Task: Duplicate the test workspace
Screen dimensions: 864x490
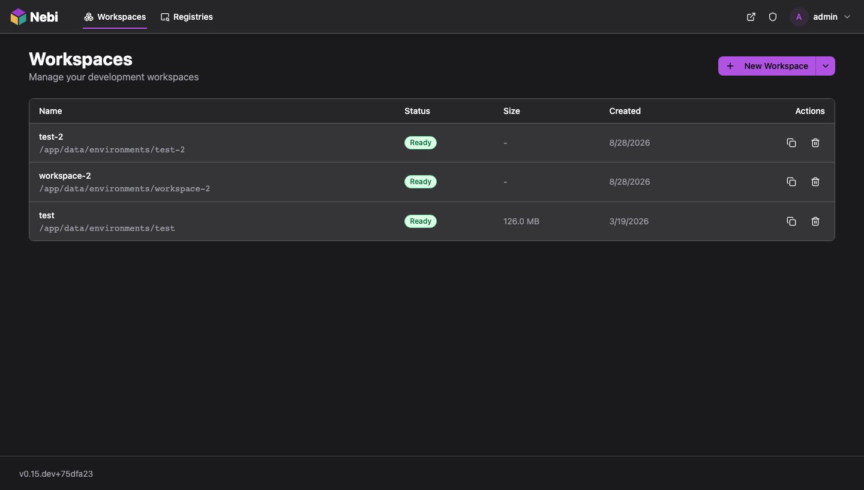Action: [x=791, y=221]
